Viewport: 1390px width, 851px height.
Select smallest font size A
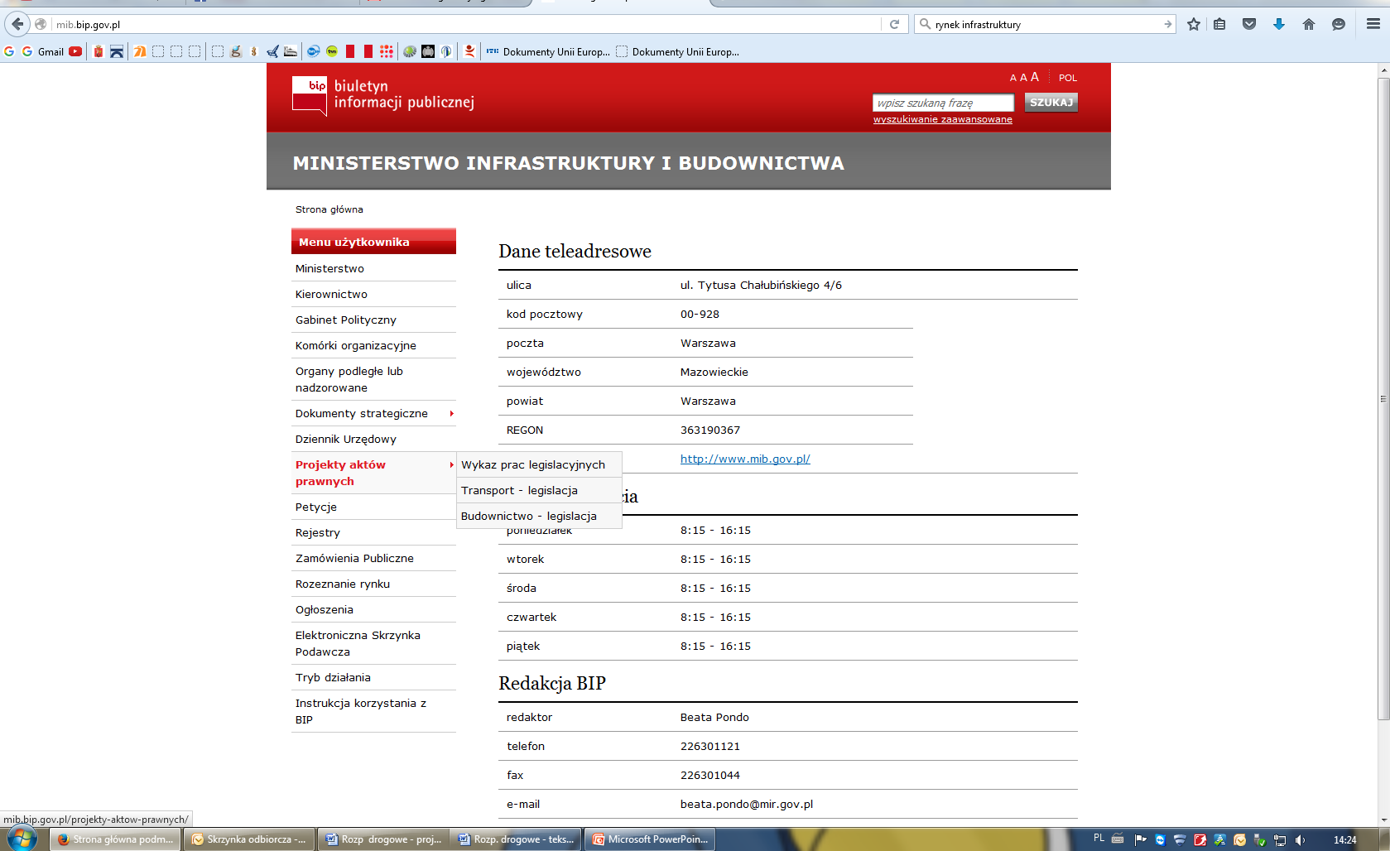pos(1012,78)
